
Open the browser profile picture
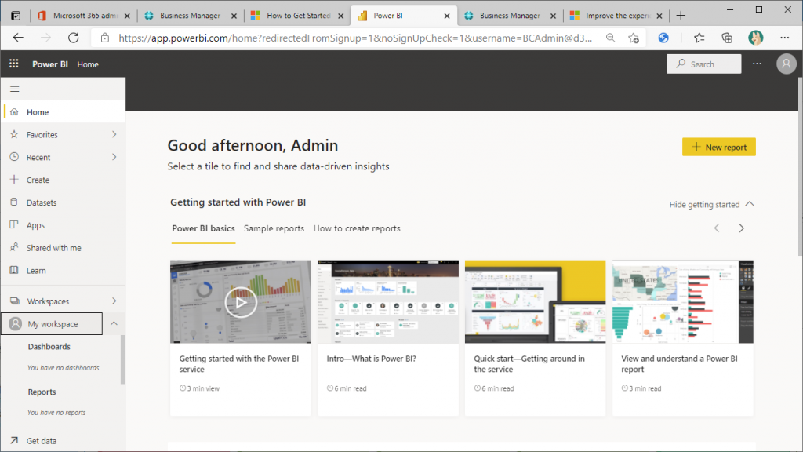755,38
